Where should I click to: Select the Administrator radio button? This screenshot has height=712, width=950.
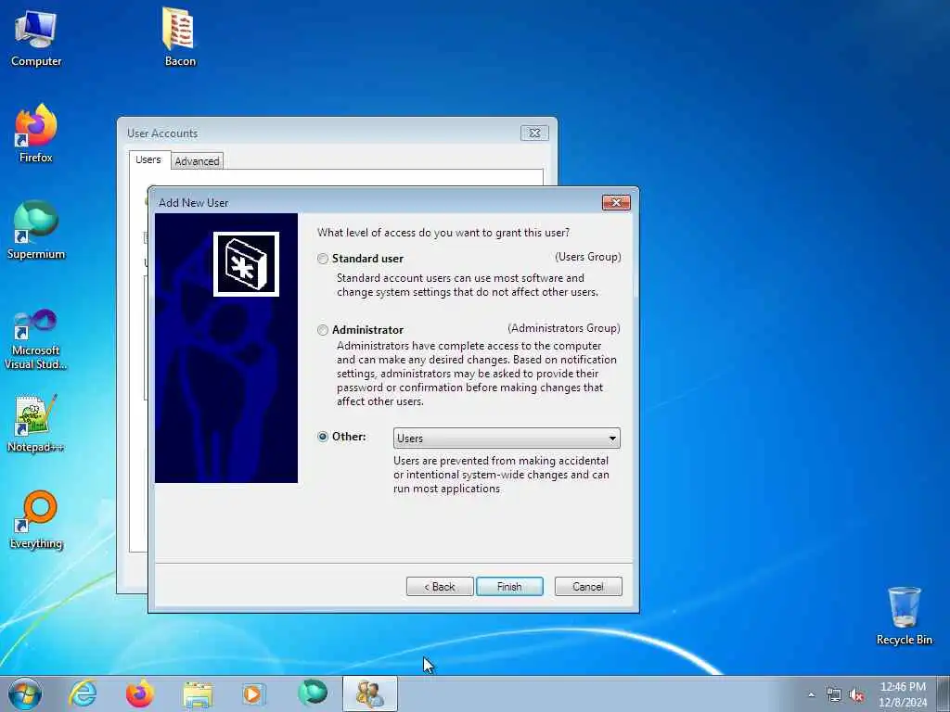[x=323, y=330]
